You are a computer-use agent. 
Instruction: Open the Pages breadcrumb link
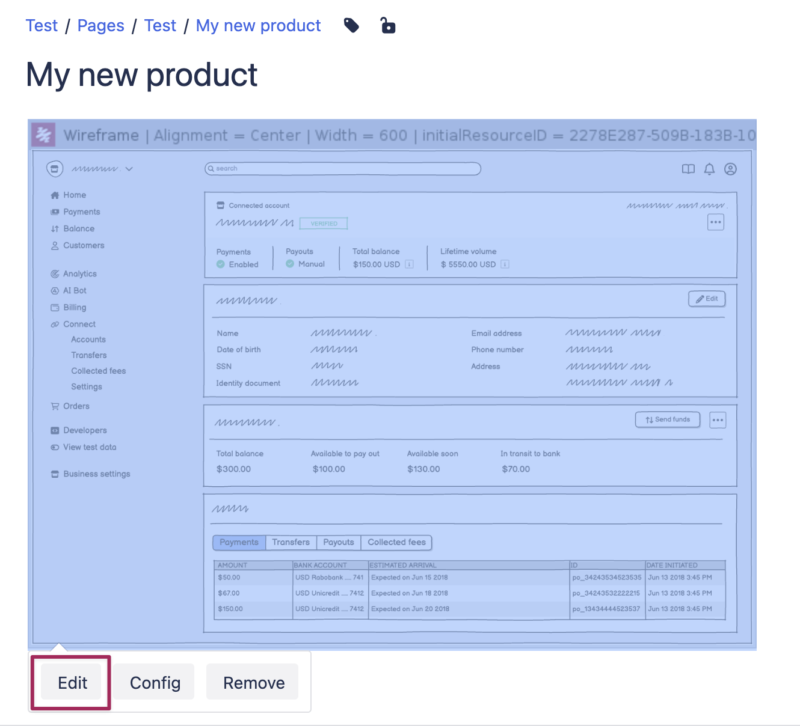(x=100, y=25)
